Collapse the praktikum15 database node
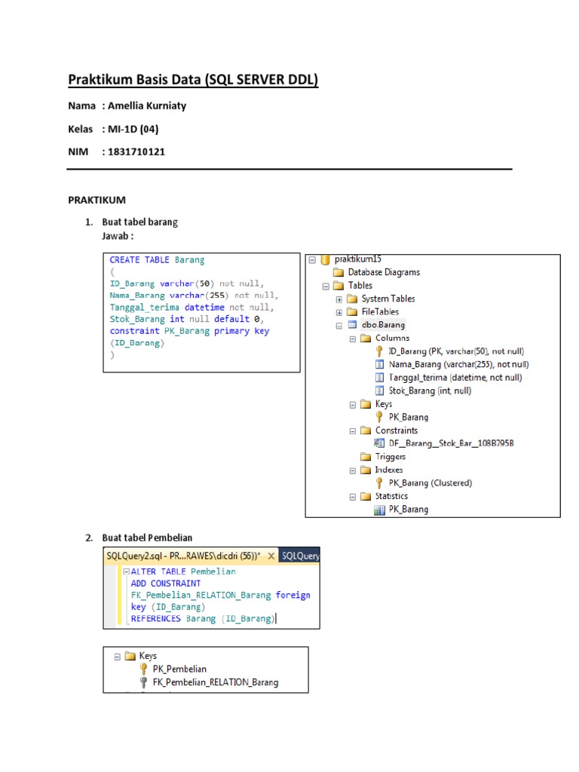 pos(312,260)
